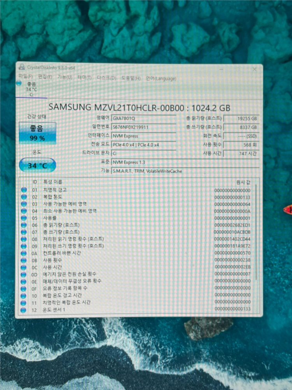Viewport: 292px width, 390px height.
Task: Click status orb for 02 복합 온도
Action: [x=24, y=197]
